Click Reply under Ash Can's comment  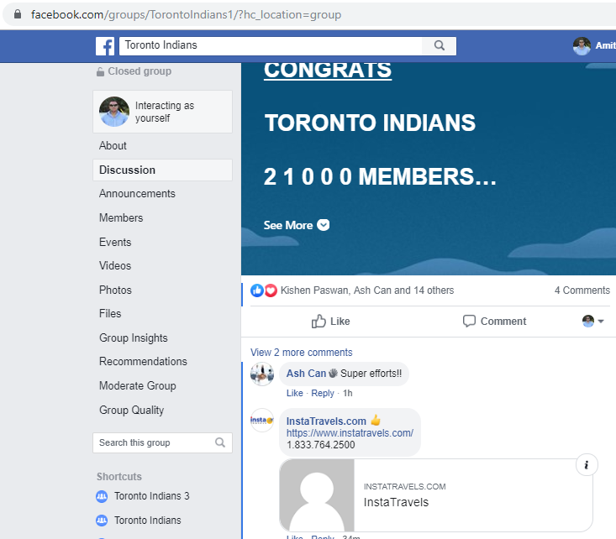pos(323,393)
